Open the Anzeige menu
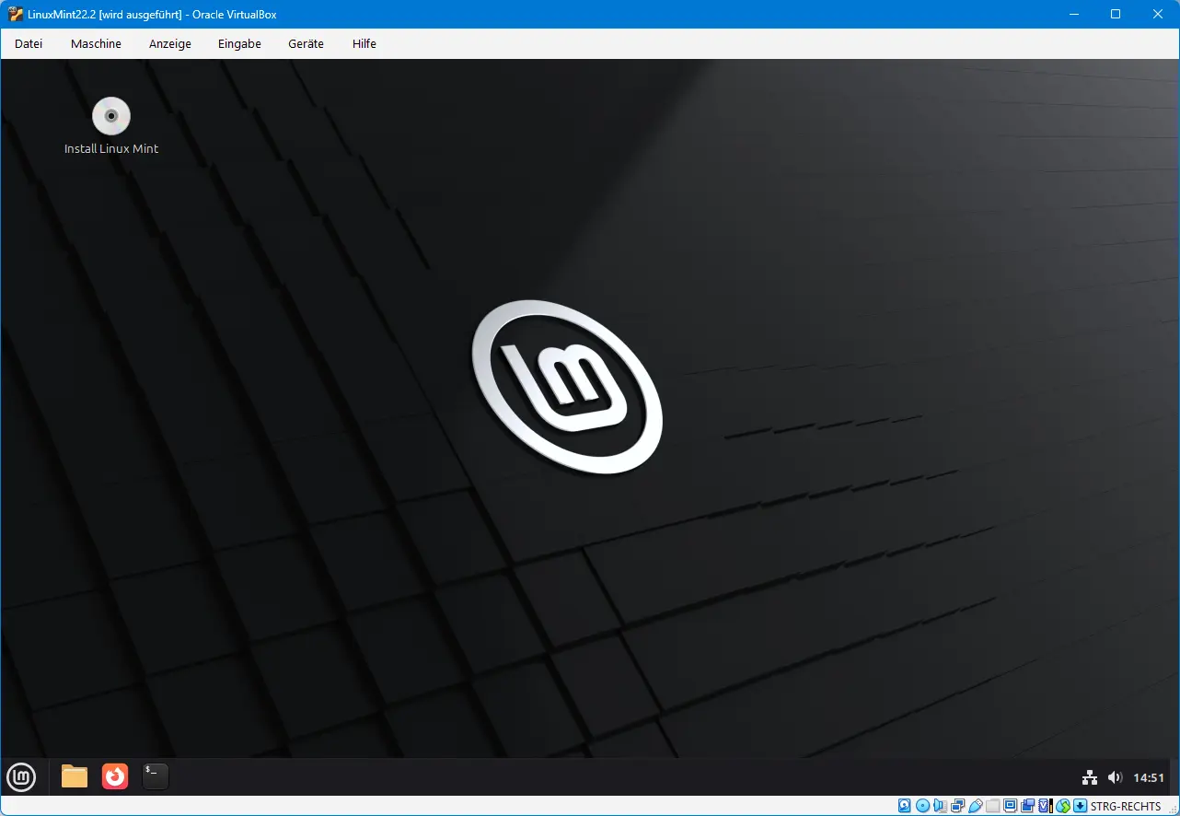 [x=170, y=43]
